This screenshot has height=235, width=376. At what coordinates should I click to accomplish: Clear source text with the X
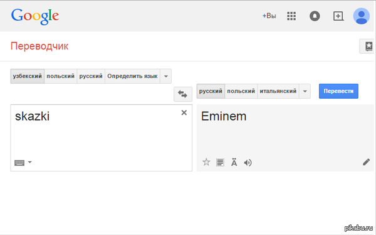pyautogui.click(x=184, y=112)
